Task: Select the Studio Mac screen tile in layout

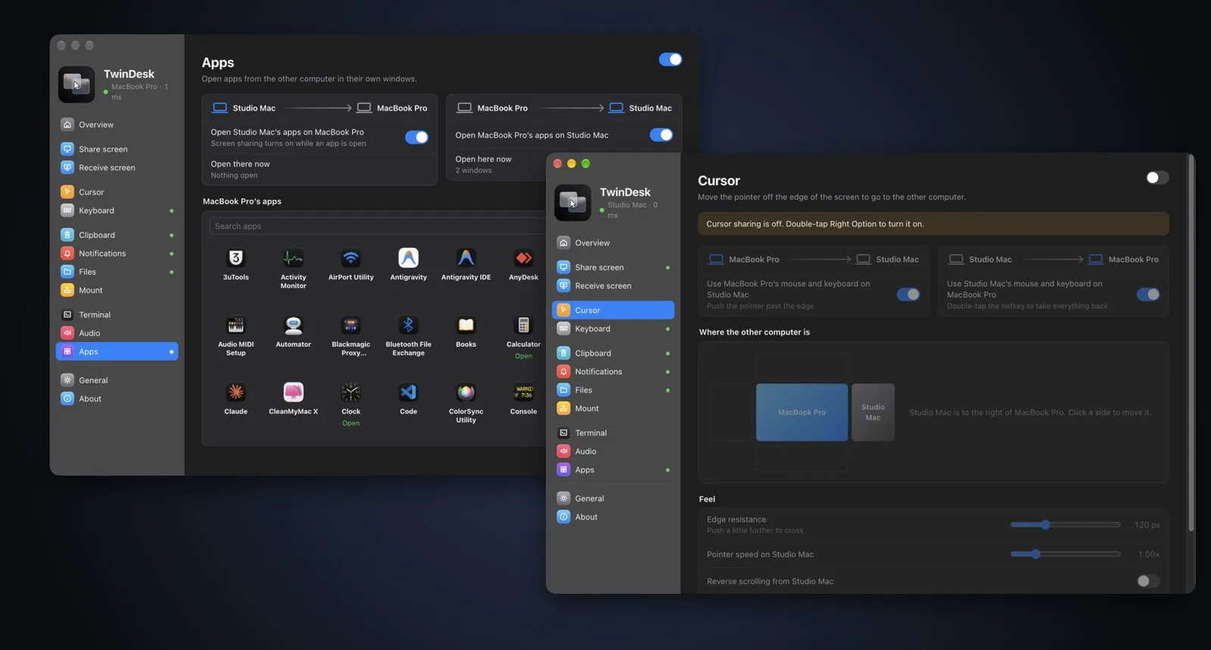Action: (x=873, y=412)
